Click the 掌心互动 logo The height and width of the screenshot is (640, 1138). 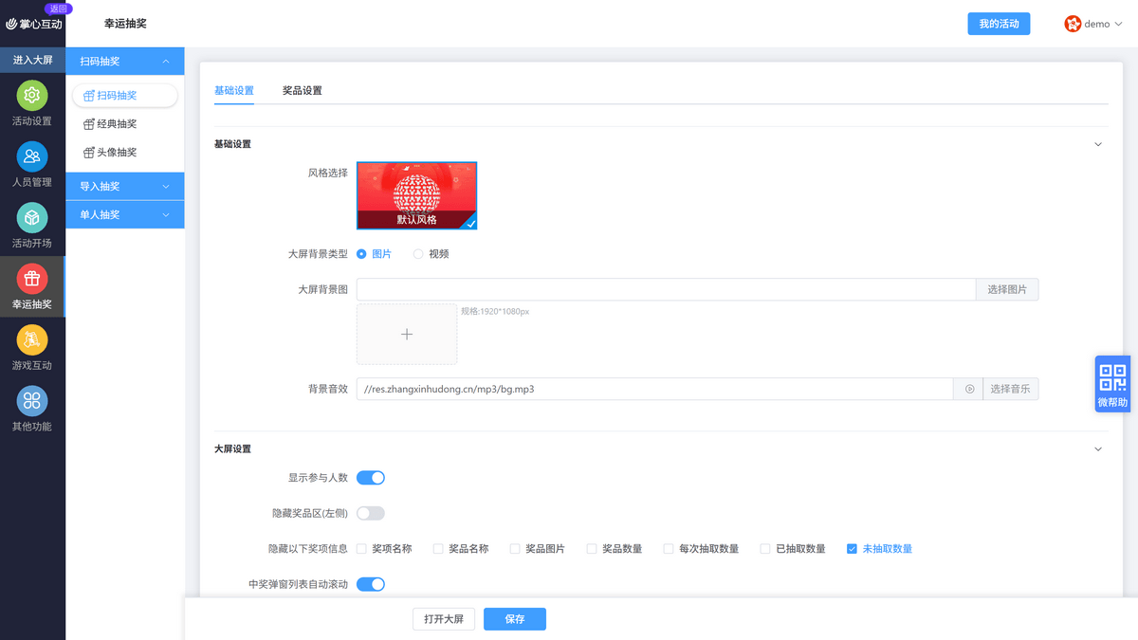34,24
